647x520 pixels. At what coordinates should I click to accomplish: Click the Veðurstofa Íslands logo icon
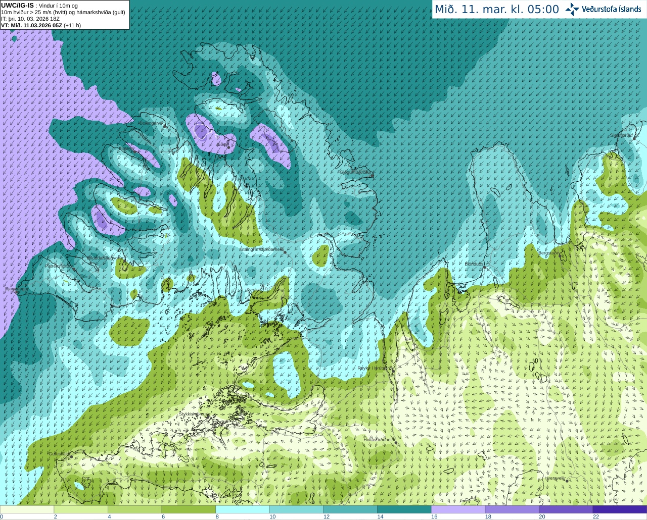(x=572, y=9)
